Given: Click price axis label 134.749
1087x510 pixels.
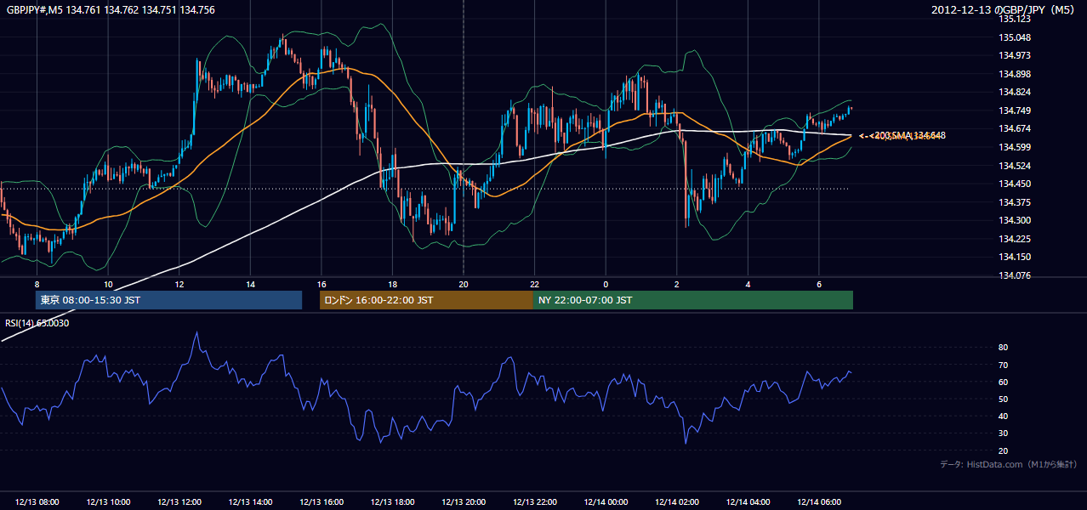Looking at the screenshot, I should click(1015, 110).
